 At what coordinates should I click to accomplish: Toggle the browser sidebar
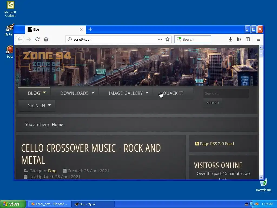coord(248,39)
